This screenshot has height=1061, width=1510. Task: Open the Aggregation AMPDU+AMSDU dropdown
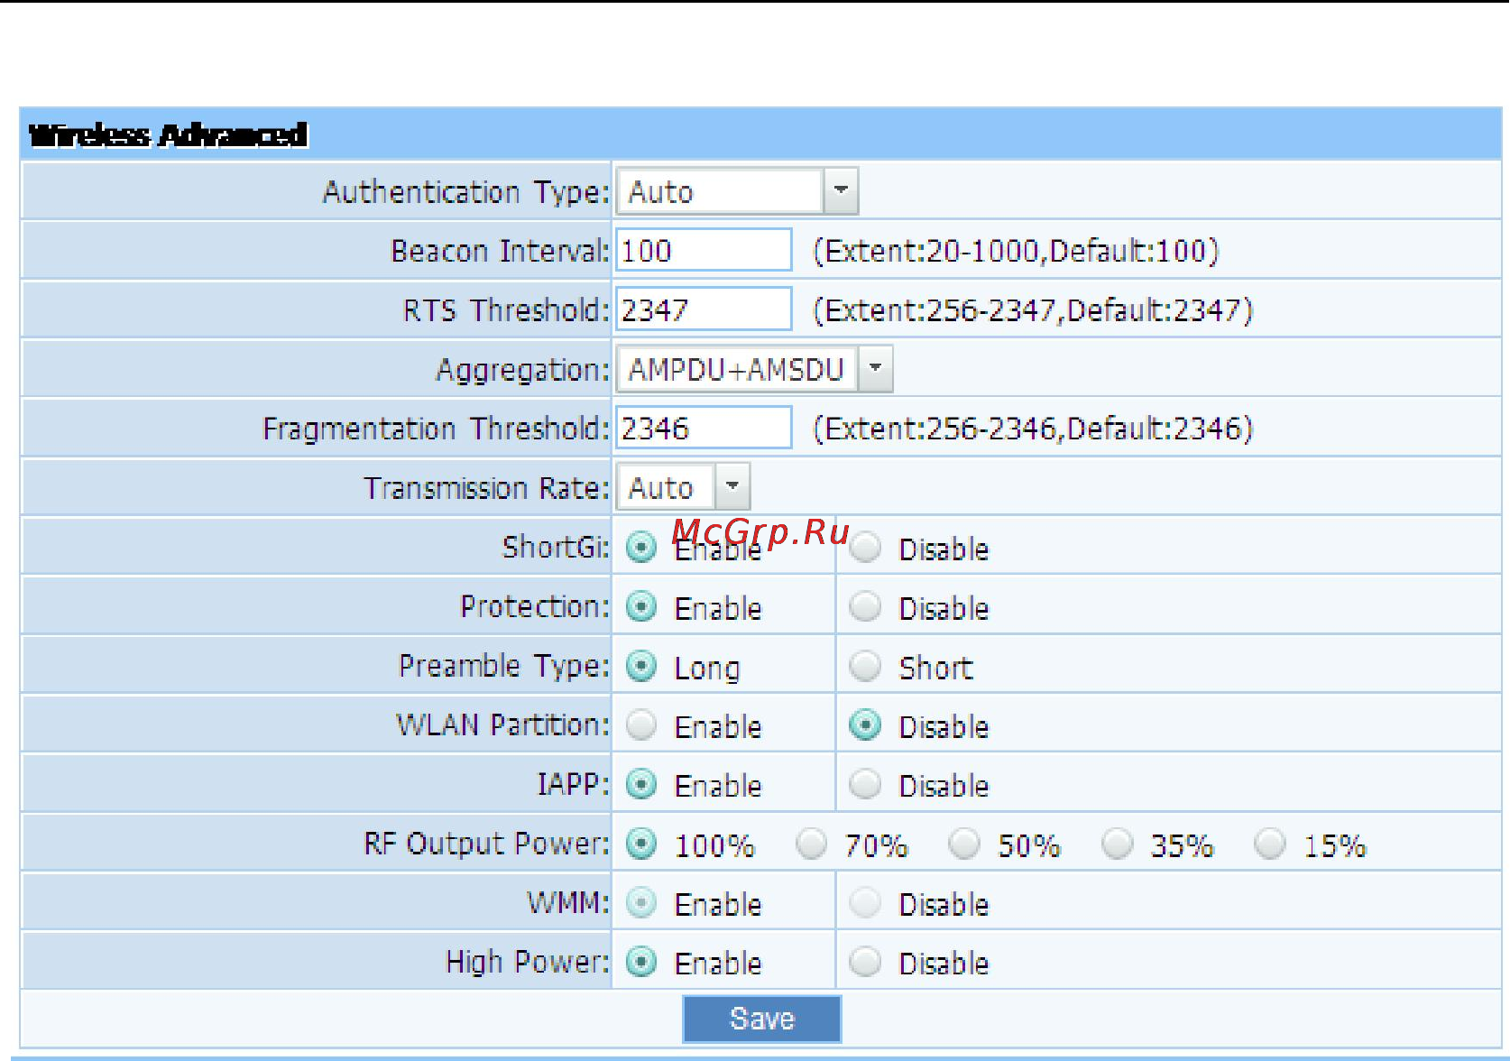[x=754, y=369]
